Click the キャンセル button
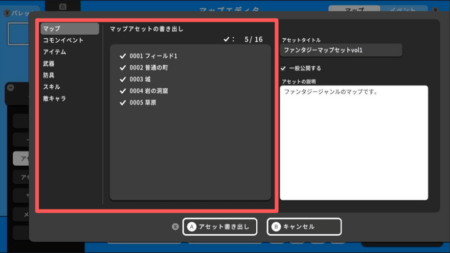This screenshot has height=253, width=450. (304, 226)
